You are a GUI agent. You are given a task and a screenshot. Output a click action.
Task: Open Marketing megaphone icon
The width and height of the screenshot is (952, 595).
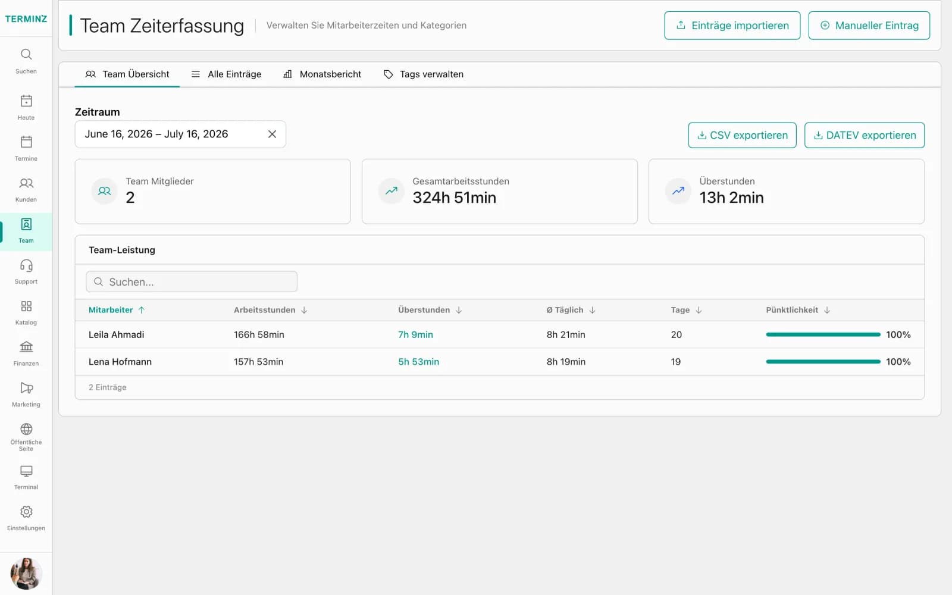coord(26,388)
